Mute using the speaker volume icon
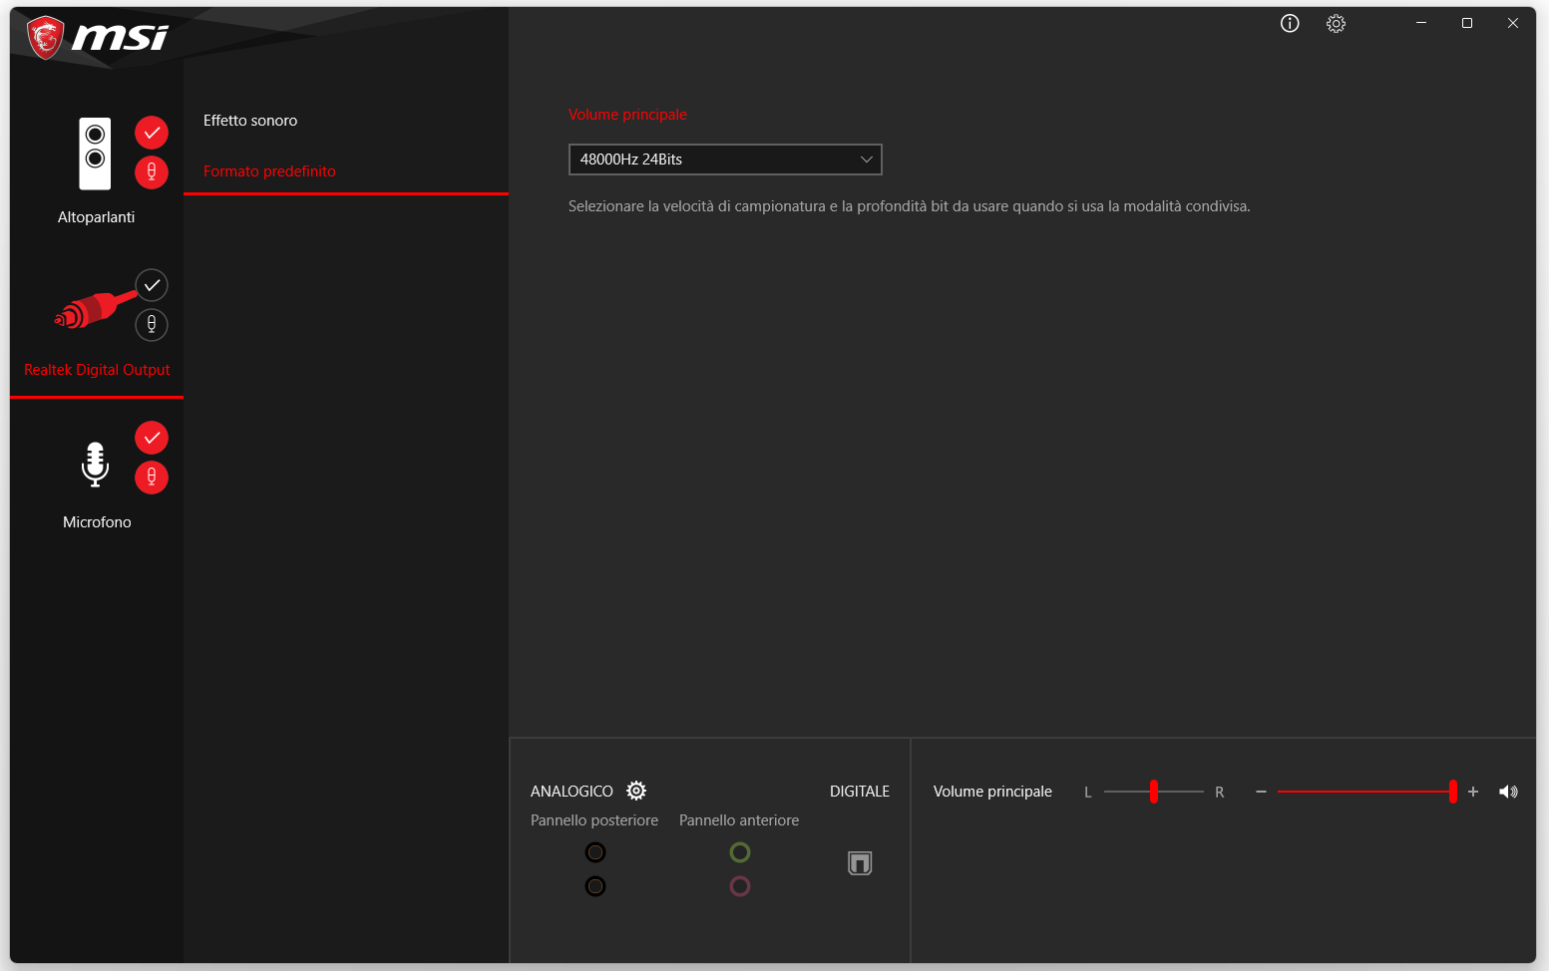 tap(1508, 792)
